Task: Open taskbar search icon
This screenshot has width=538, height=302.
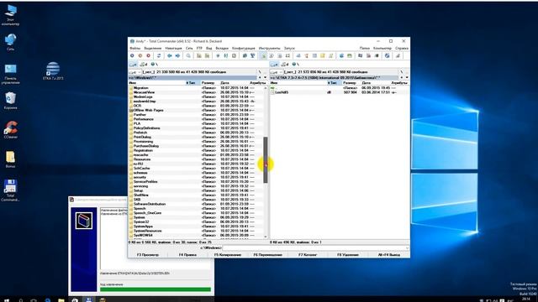Action: [20, 300]
